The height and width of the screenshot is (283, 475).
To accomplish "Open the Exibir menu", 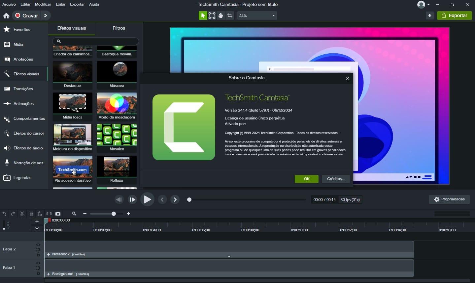I will tap(60, 4).
